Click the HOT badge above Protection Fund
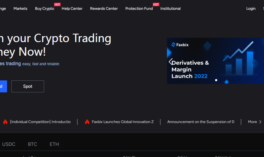 [156, 5]
